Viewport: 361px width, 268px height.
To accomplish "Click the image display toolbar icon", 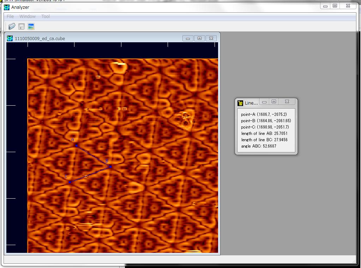I will point(31,26).
